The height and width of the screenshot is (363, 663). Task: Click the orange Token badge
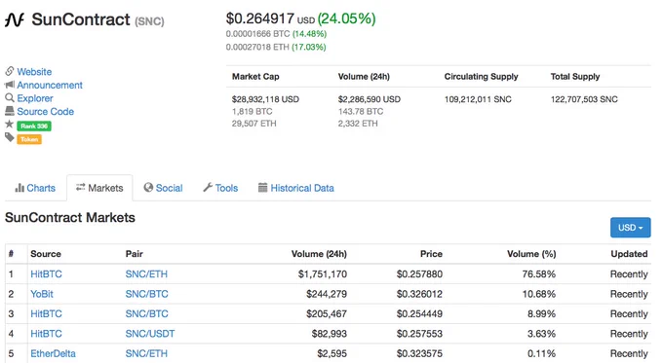pos(29,139)
